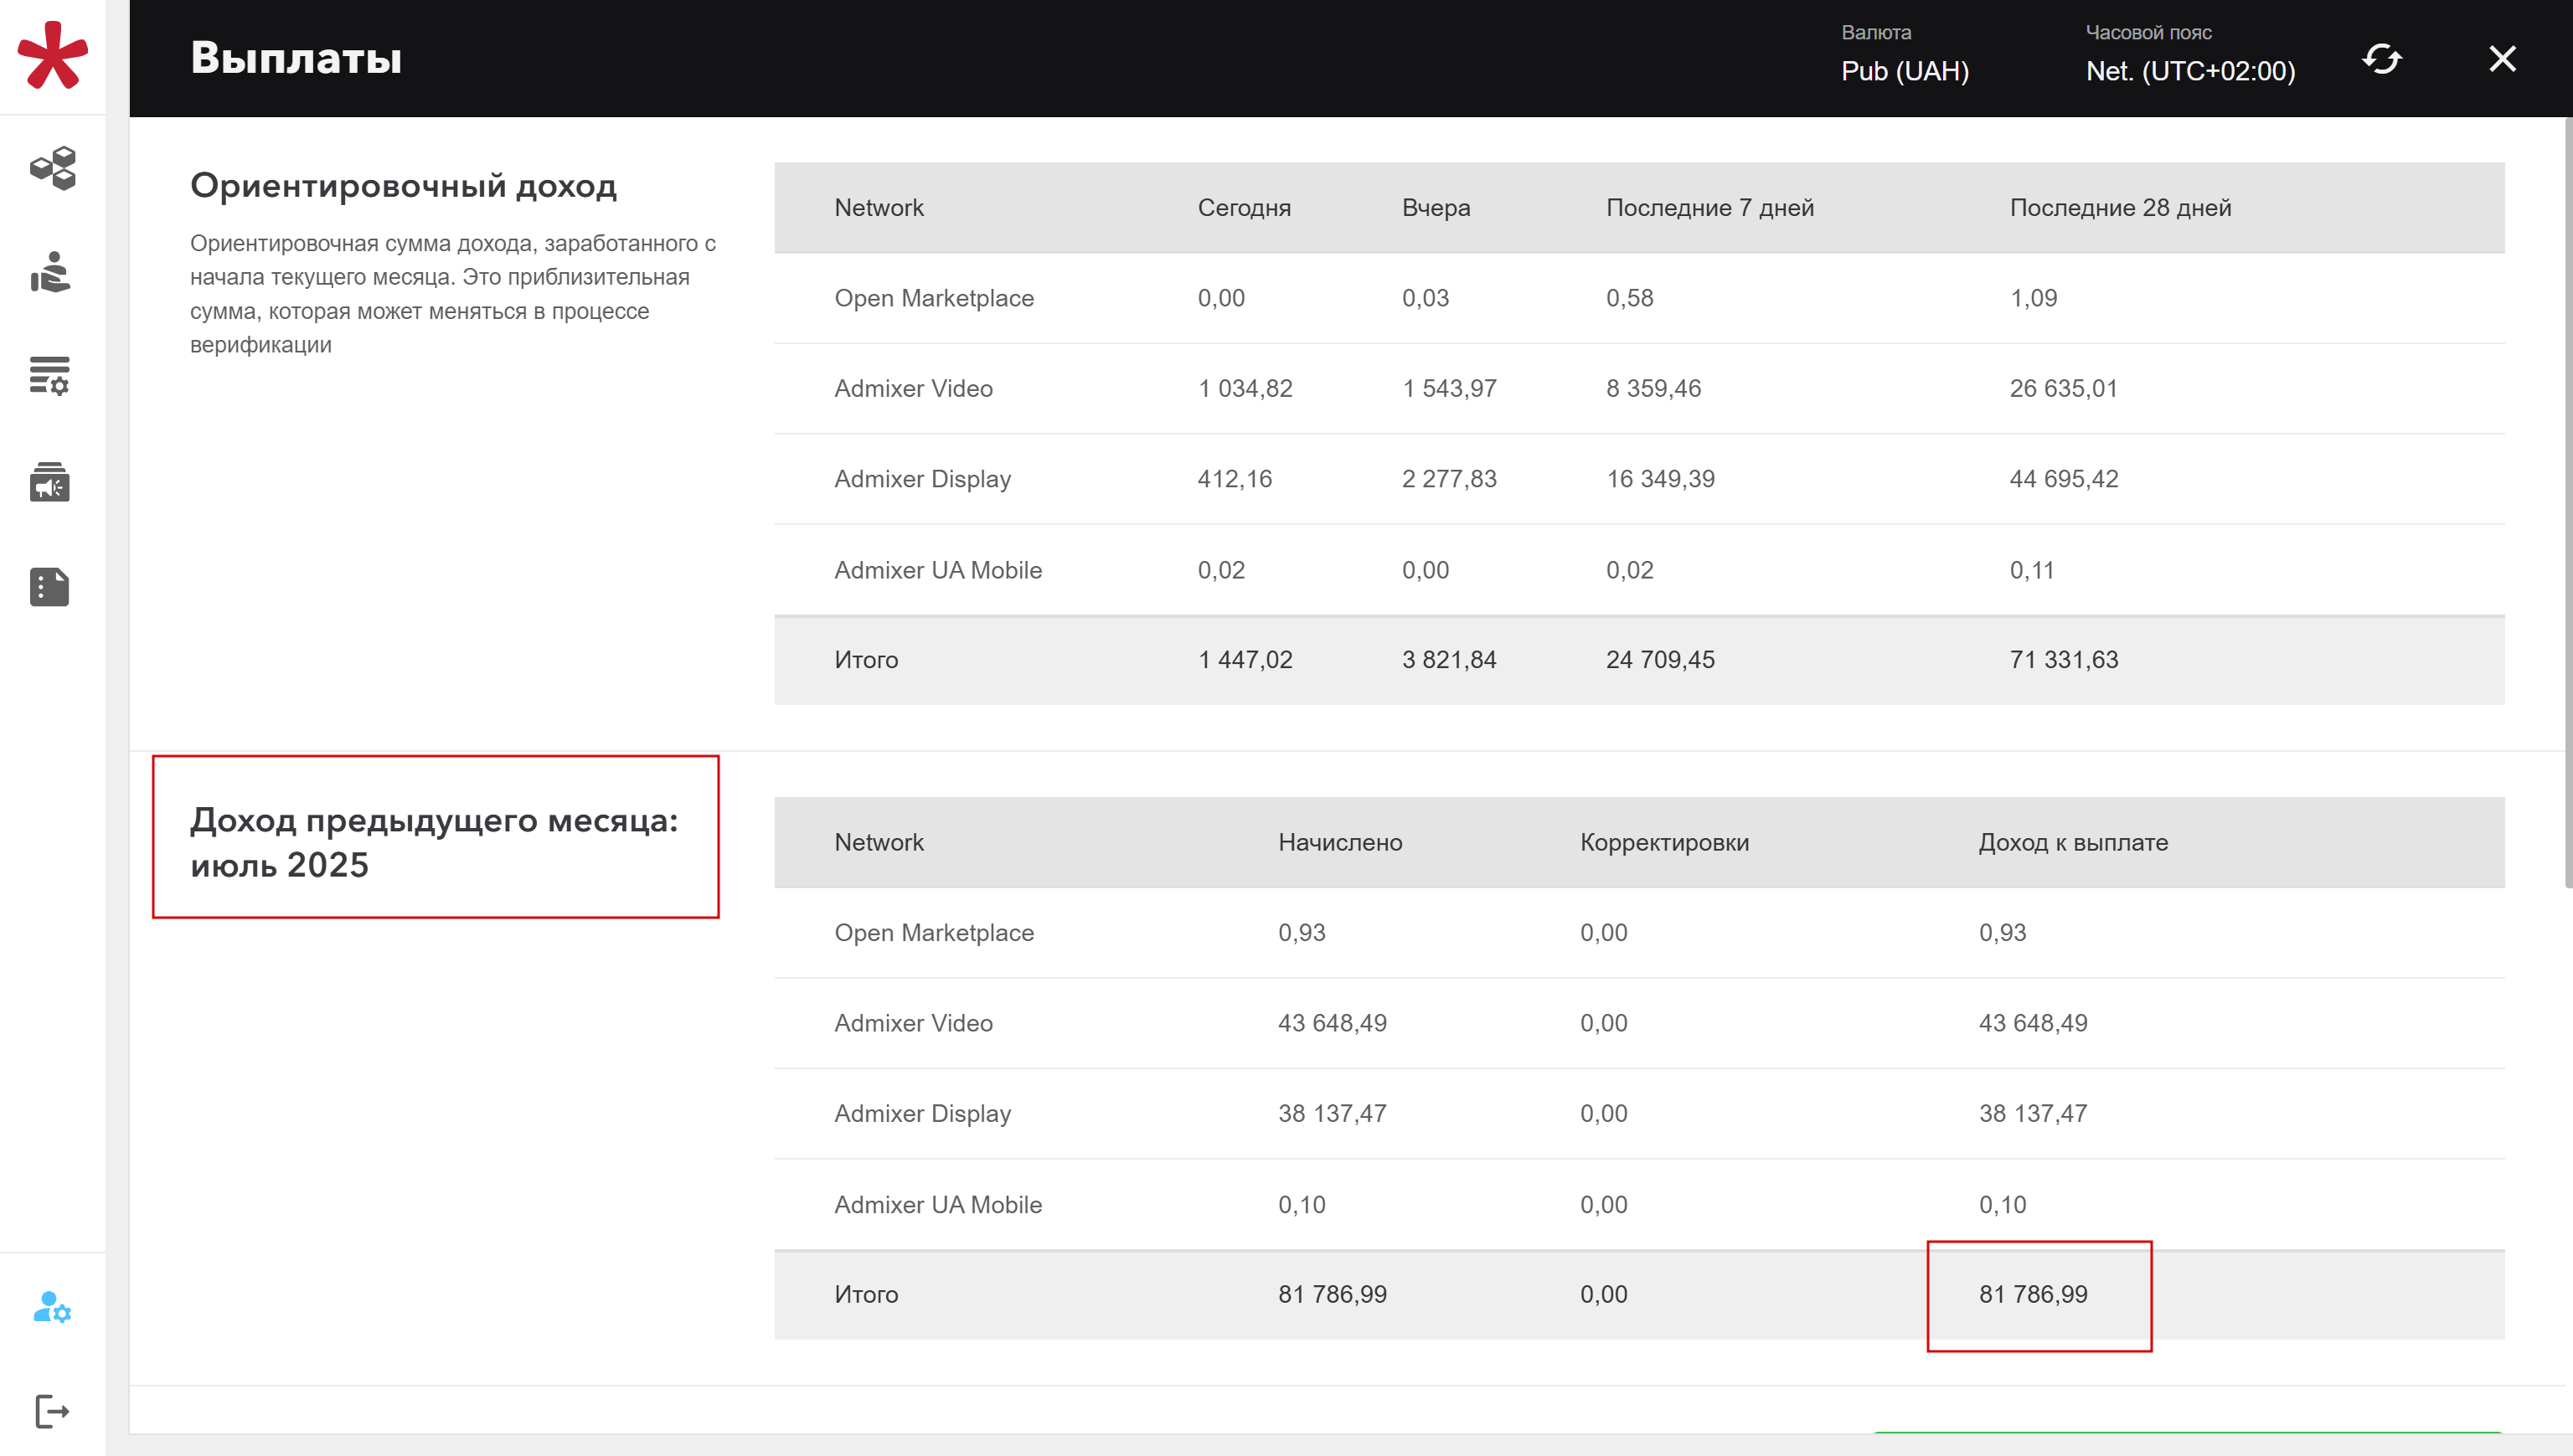Click the Вчера column header
The image size is (2573, 1456).
click(x=1436, y=208)
